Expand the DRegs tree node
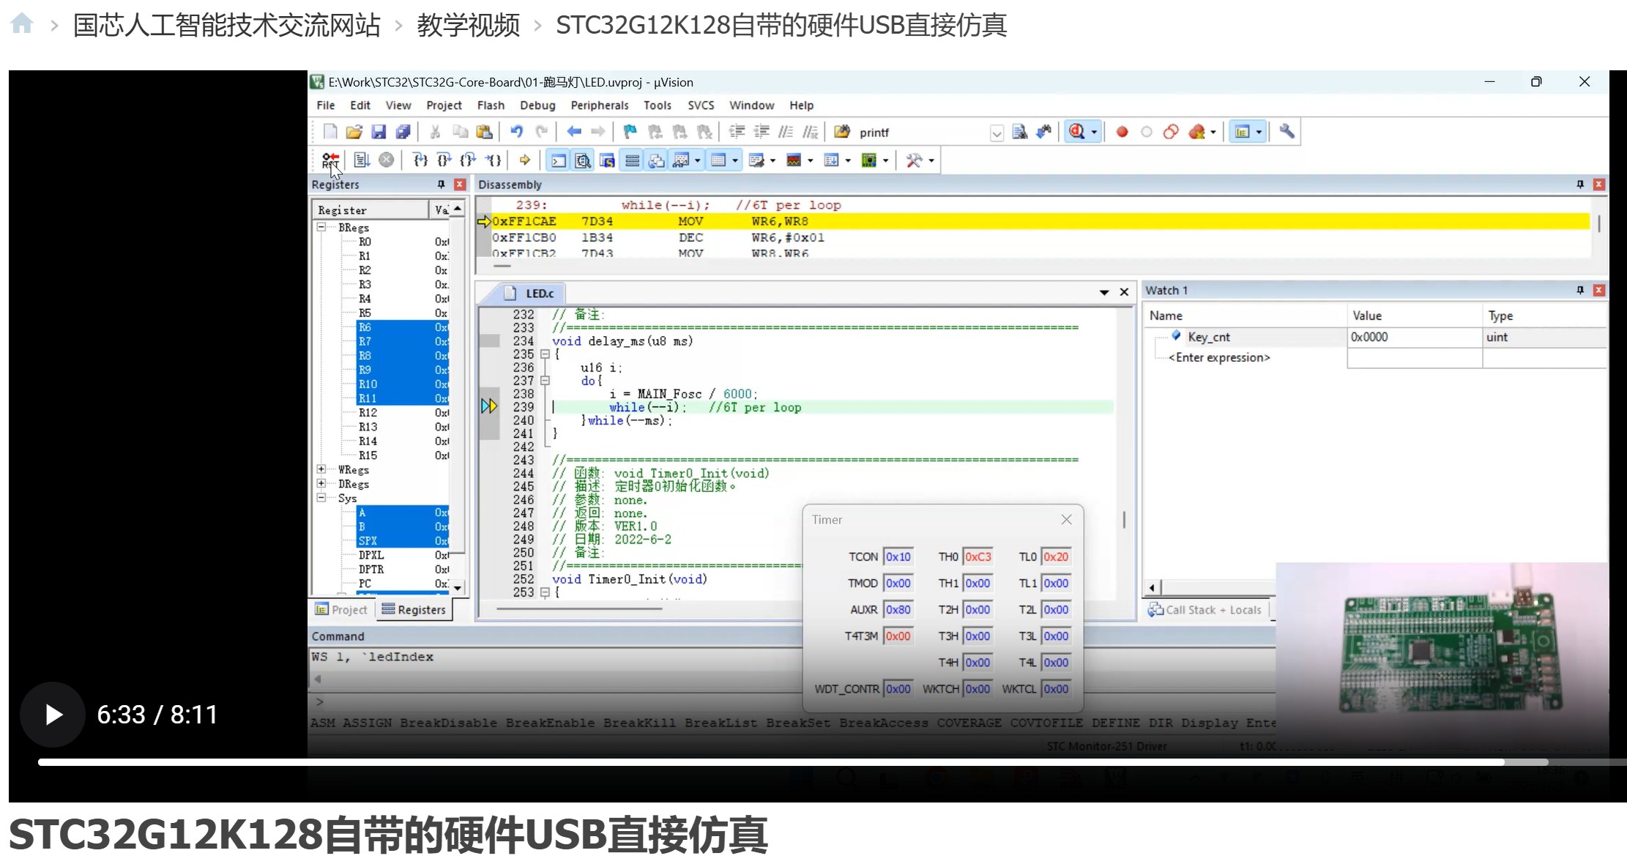Screen dimensions: 1627x864 click(321, 483)
